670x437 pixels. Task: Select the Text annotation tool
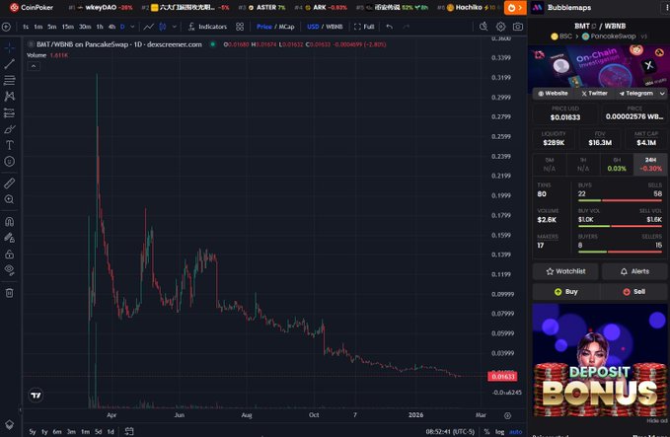pos(10,145)
